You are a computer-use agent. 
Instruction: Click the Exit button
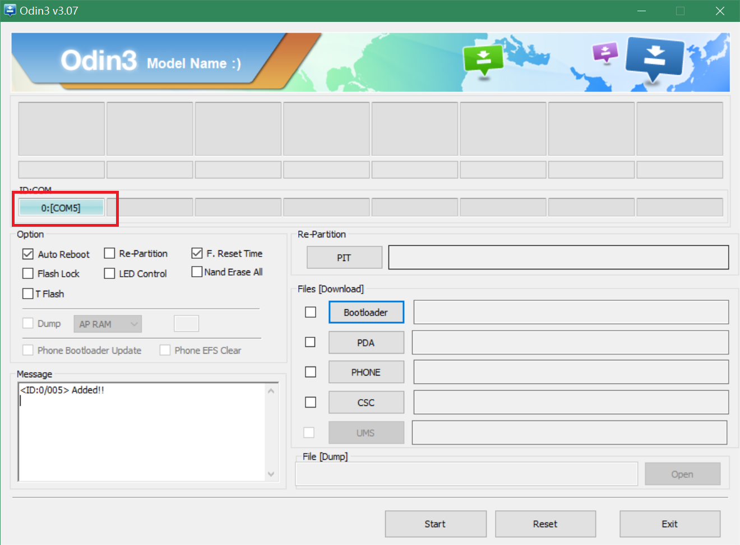pos(669,524)
